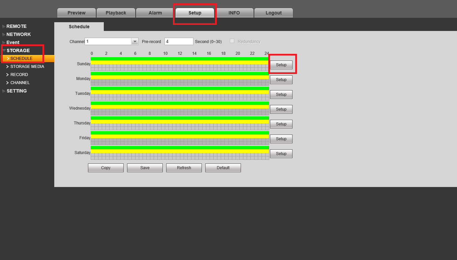Expand the NETWORK sidebar section
This screenshot has width=457, height=260.
tap(19, 34)
